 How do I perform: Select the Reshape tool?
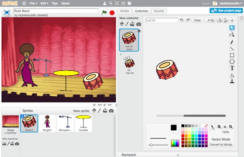click(232, 34)
